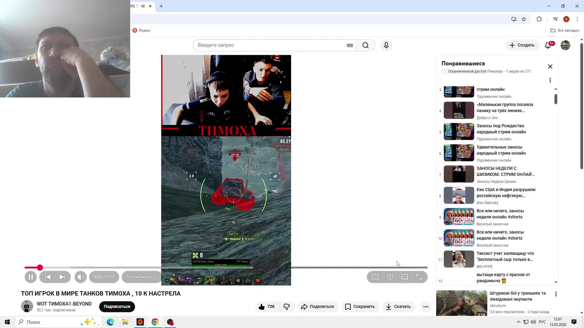
Task: Open the YouTube account avatar menu
Action: pos(565,45)
